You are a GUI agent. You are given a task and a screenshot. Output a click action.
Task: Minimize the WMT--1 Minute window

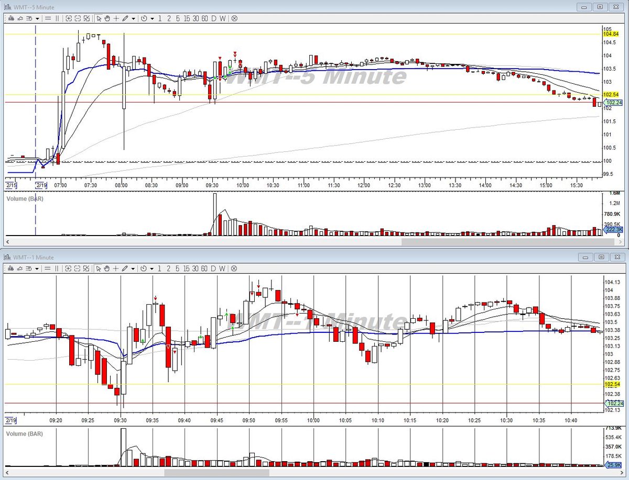coord(585,256)
